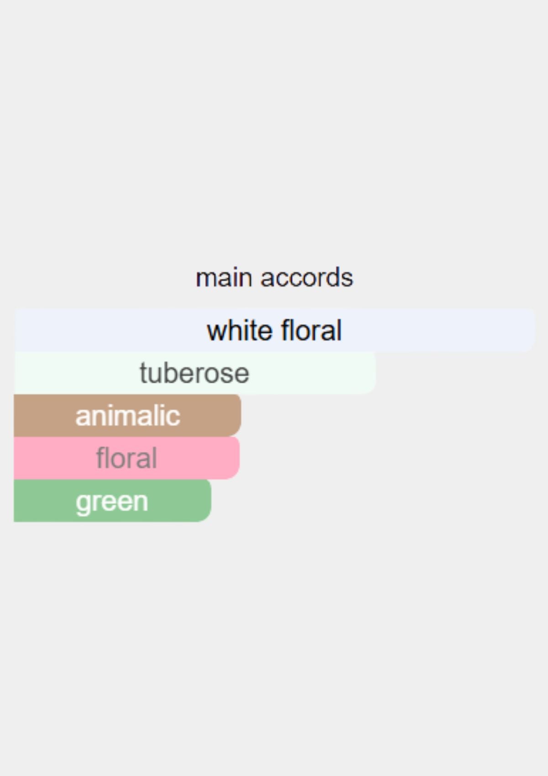Click the rounded end of animalic bar

pyautogui.click(x=234, y=415)
